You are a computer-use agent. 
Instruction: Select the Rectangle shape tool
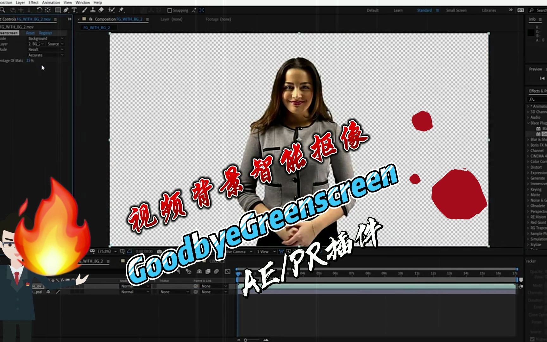(x=58, y=10)
